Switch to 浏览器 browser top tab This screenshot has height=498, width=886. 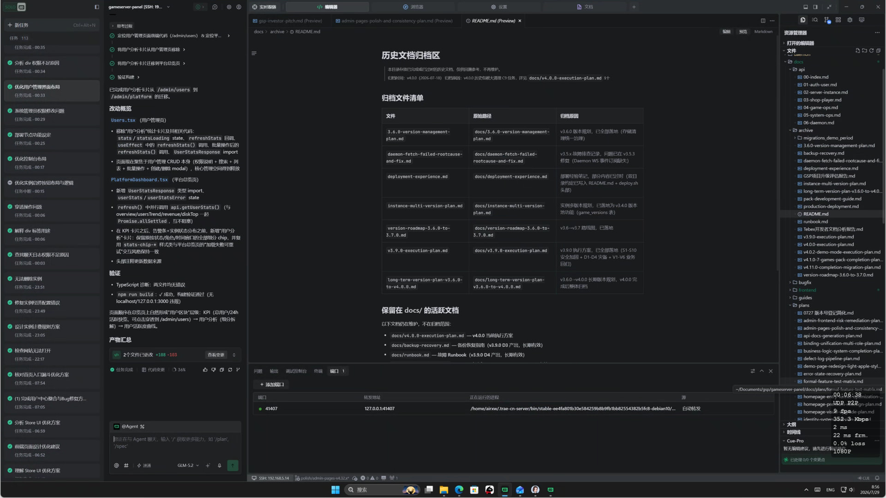point(413,7)
